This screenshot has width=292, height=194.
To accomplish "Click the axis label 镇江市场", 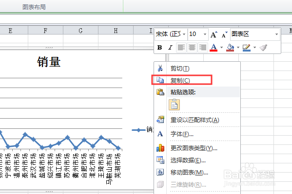I will click(x=58, y=166).
